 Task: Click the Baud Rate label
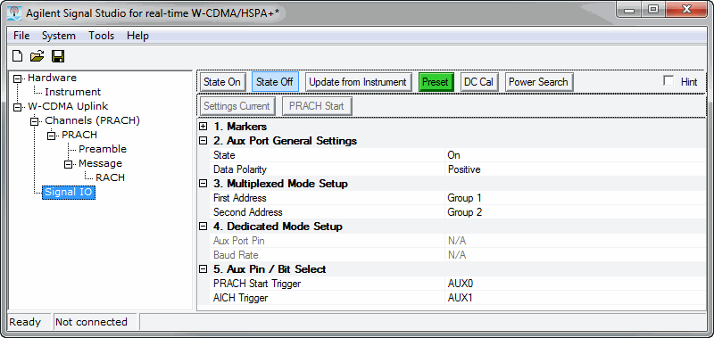pos(236,255)
